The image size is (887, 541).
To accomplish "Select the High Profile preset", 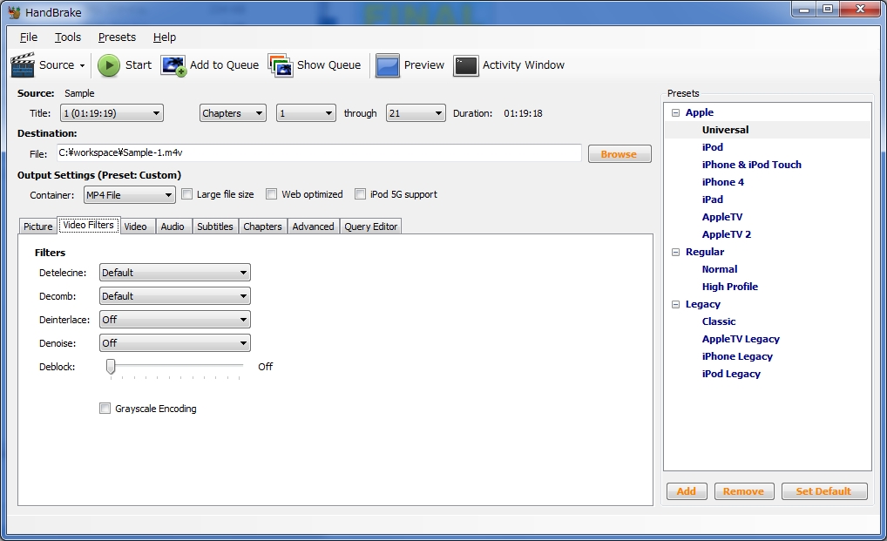I will pos(730,287).
